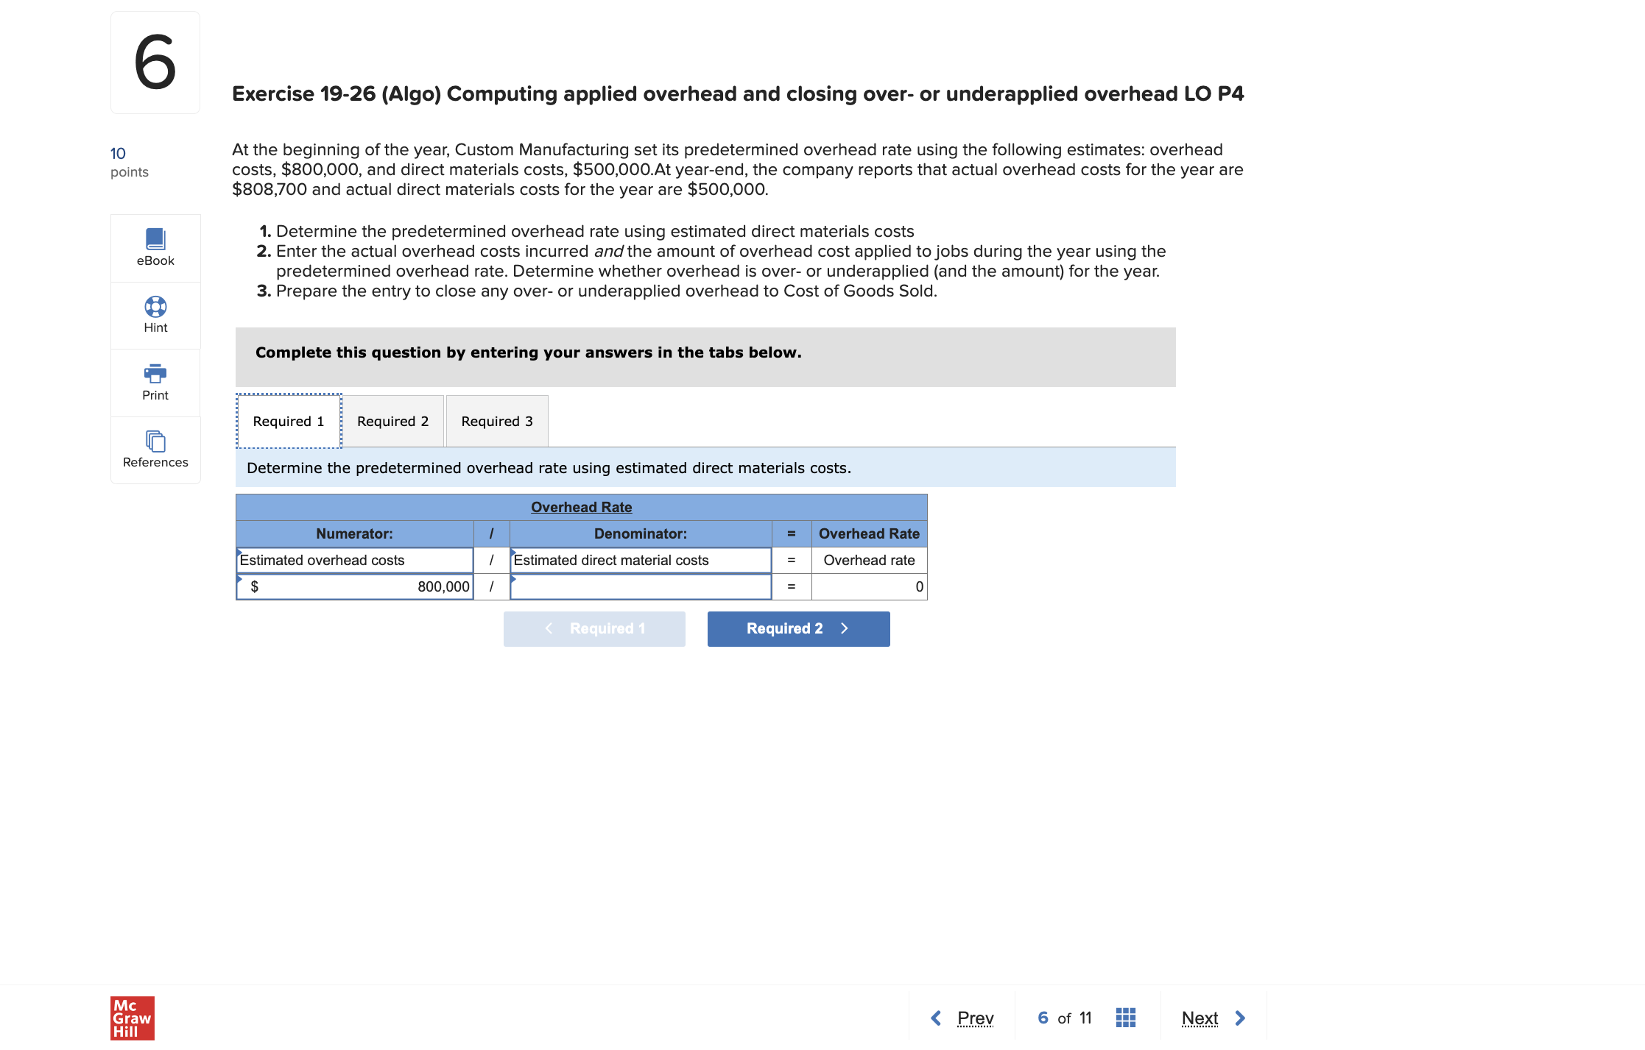The height and width of the screenshot is (1050, 1645).
Task: Click the McGraw Hill logo
Action: (131, 1018)
